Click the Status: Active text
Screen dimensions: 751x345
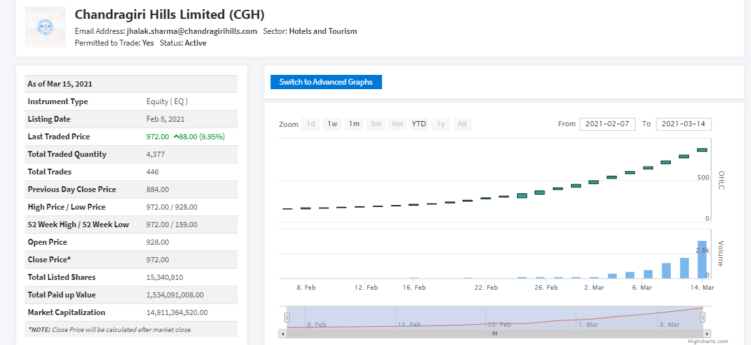coord(183,42)
